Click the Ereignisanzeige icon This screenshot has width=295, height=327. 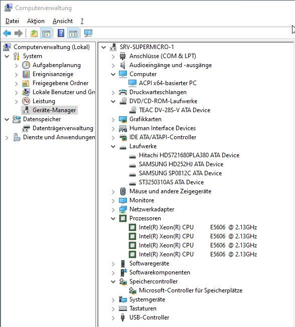click(26, 74)
